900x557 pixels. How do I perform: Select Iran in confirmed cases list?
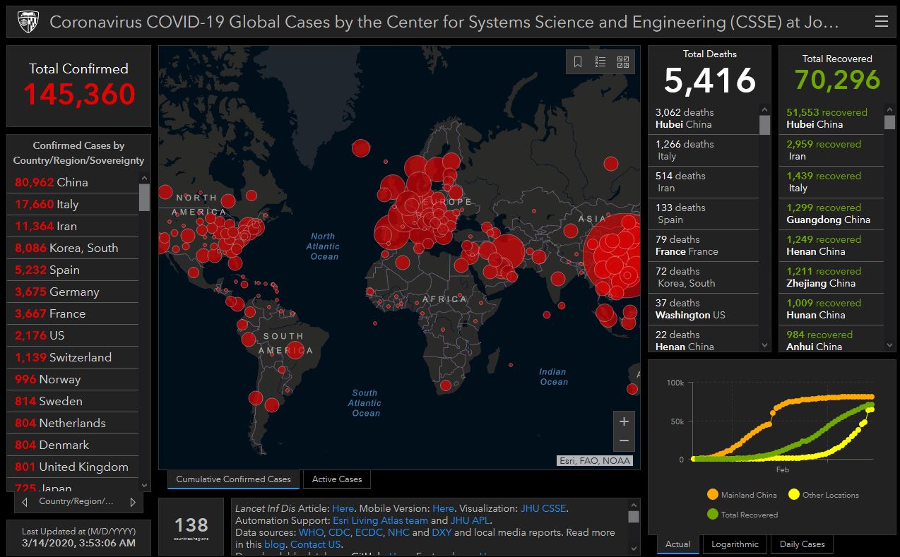point(73,226)
